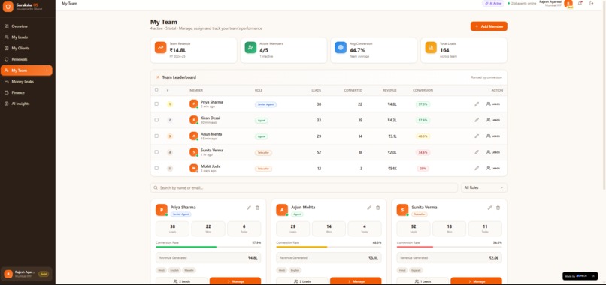Check the box for Kiran Desai row
This screenshot has height=285, width=606.
click(x=156, y=120)
